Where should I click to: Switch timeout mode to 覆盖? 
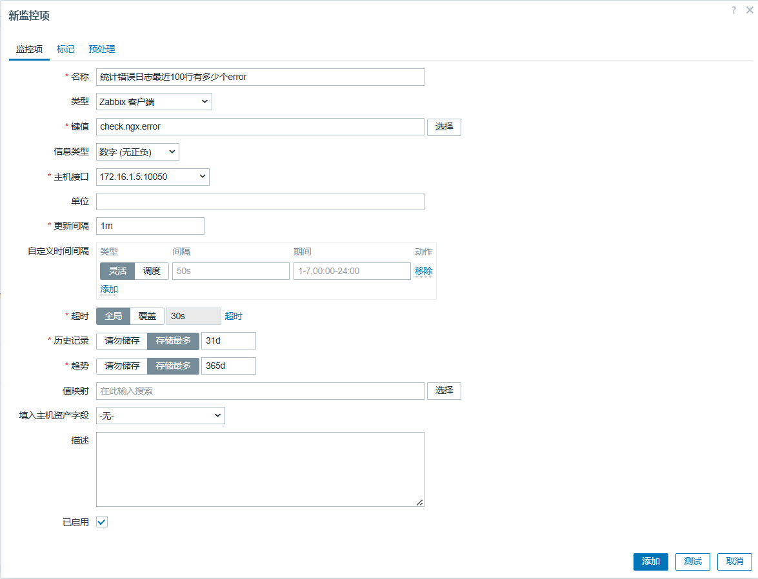(147, 316)
